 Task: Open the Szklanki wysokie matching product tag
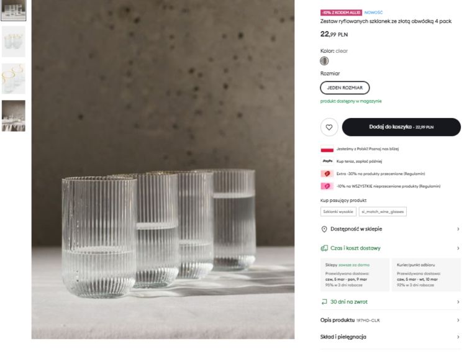click(x=338, y=212)
